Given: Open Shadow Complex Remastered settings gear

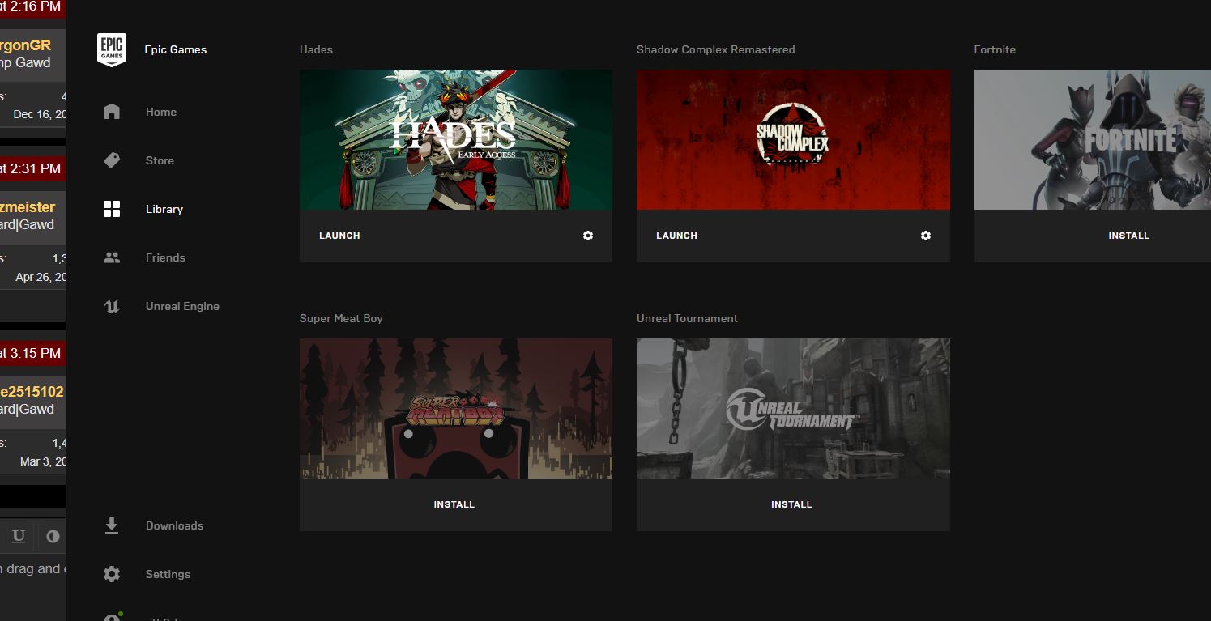Looking at the screenshot, I should pyautogui.click(x=926, y=236).
